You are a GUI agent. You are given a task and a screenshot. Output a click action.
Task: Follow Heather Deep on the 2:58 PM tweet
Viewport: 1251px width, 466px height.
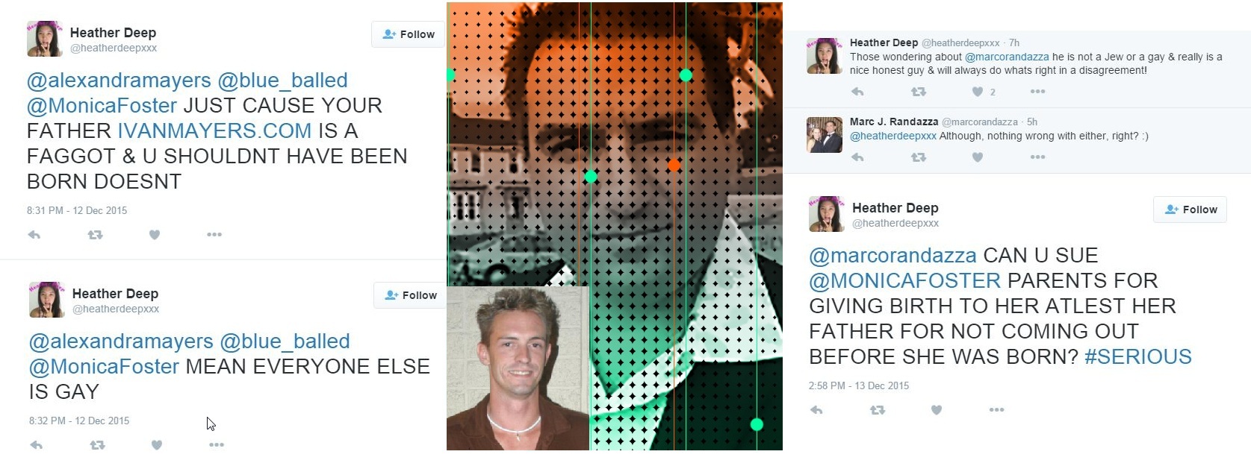coord(1191,210)
